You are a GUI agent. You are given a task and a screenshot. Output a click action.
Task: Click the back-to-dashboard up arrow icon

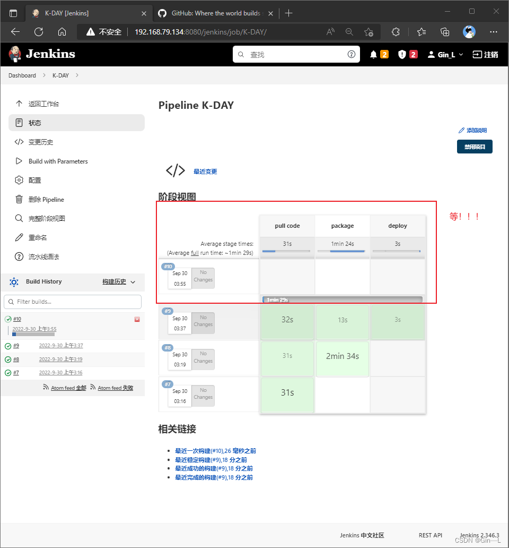19,104
